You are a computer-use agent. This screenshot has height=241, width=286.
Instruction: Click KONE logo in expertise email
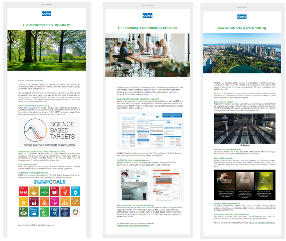[148, 16]
